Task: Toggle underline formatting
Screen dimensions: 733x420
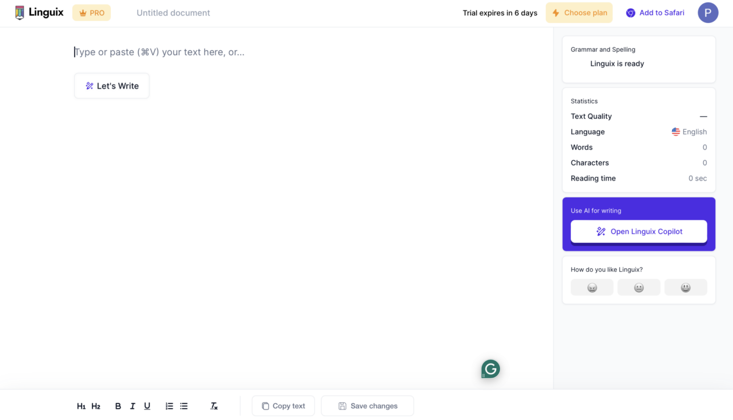Action: coord(147,406)
